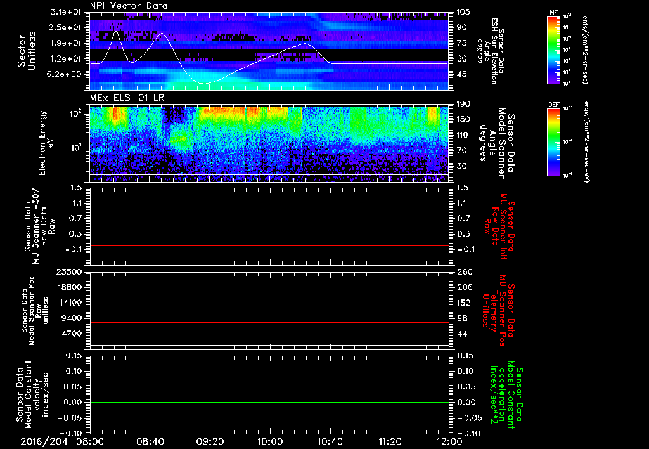The height and width of the screenshot is (449, 649).
Task: Click the 'MU Scanner +30V Raw Data' axis label
Action: point(39,226)
